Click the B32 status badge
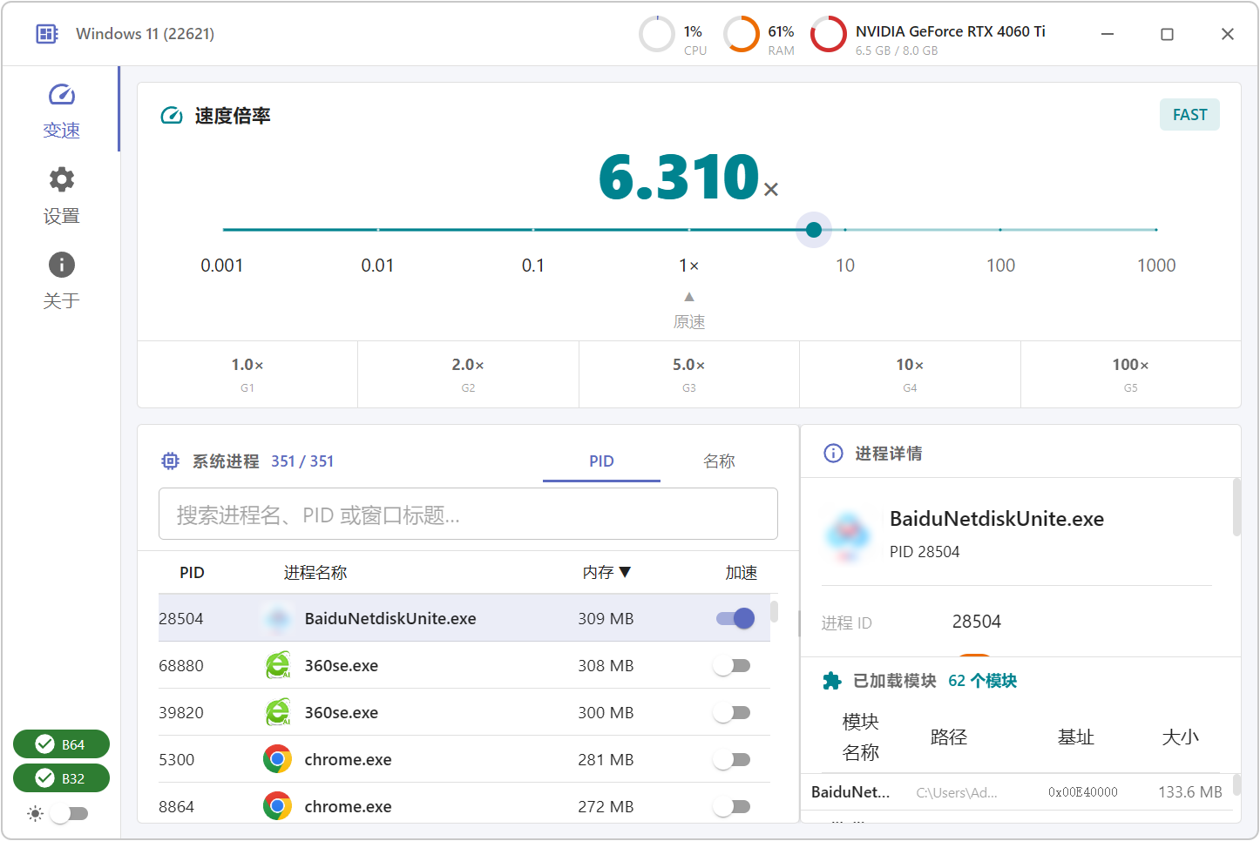This screenshot has height=841, width=1260. click(x=61, y=778)
